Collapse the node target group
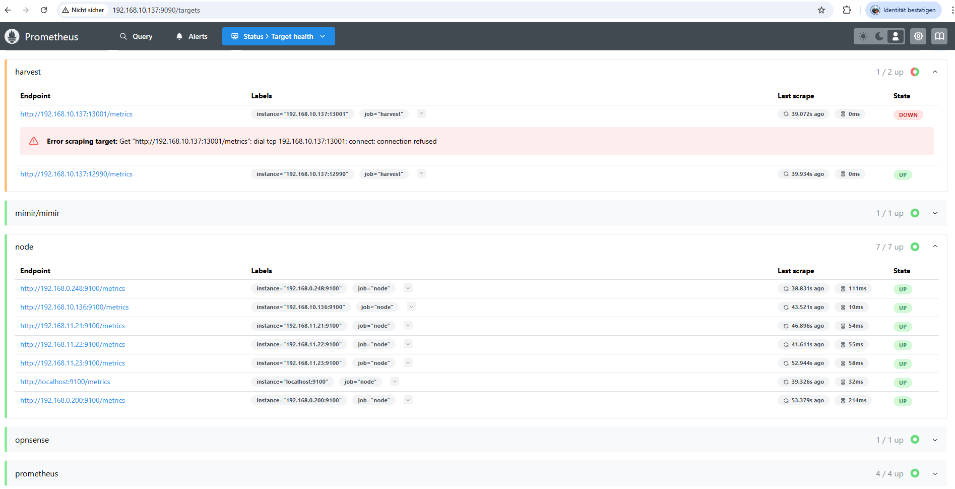This screenshot has height=489, width=955. (x=935, y=247)
